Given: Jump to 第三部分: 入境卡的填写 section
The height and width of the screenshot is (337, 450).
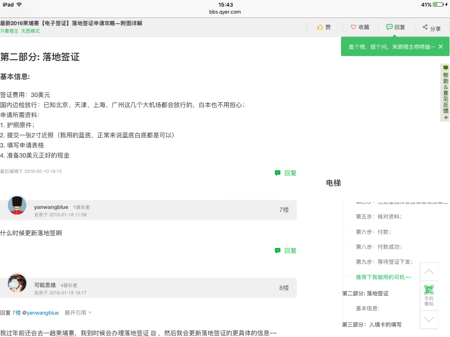Looking at the screenshot, I should (x=372, y=325).
